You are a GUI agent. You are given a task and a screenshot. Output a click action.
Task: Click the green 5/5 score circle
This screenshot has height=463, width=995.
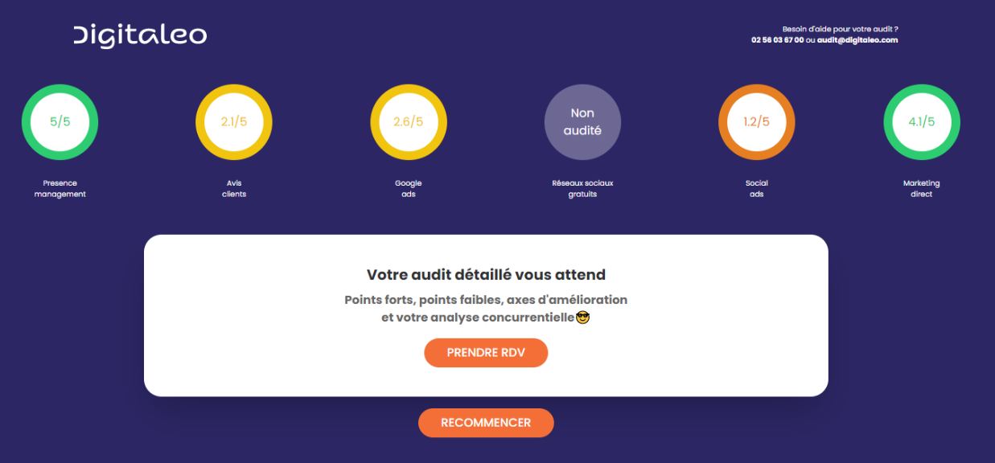point(60,122)
